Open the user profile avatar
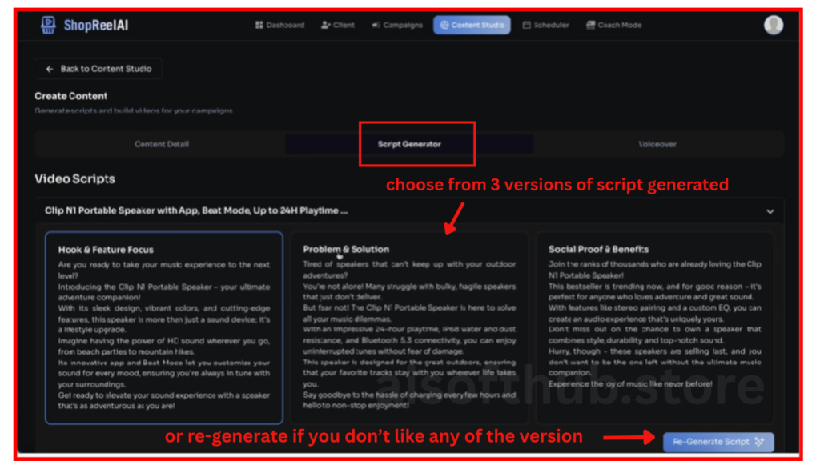 point(773,26)
